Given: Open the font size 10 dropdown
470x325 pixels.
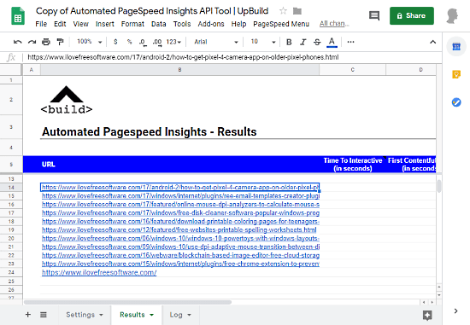Looking at the screenshot, I should tap(263, 42).
